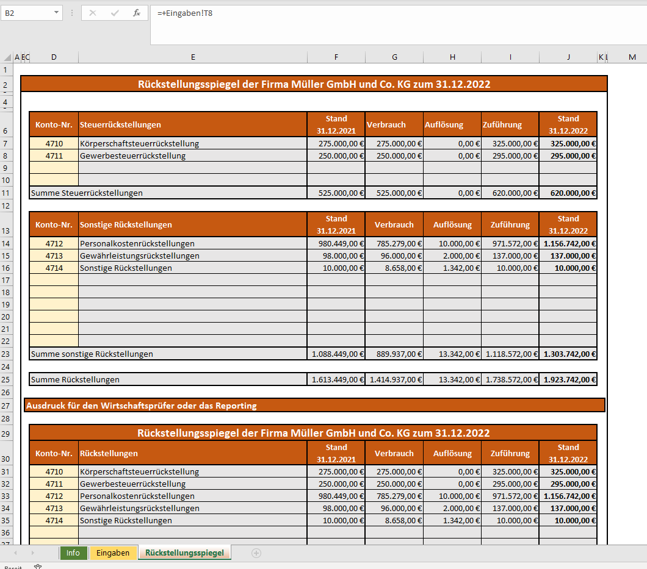
Task: Click the Verbrauch header in row 13
Action: [394, 224]
